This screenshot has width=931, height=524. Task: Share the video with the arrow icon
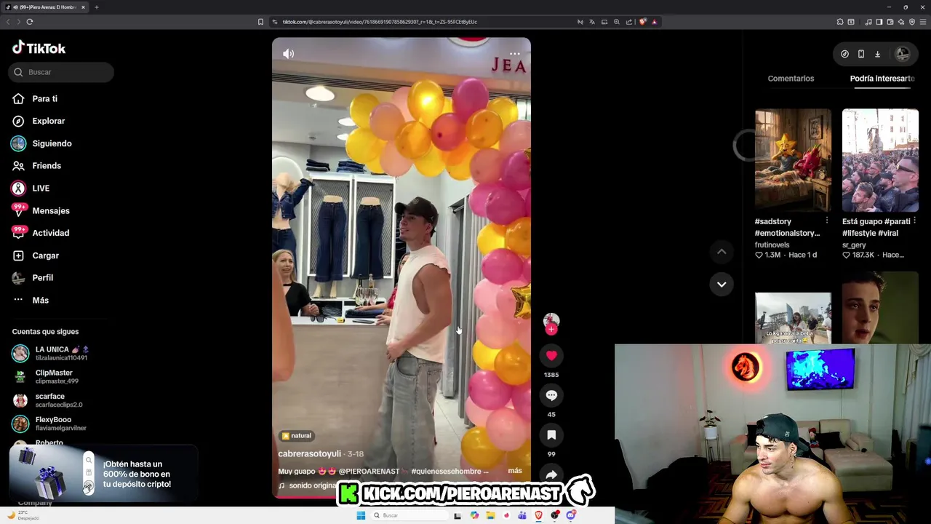coord(551,474)
